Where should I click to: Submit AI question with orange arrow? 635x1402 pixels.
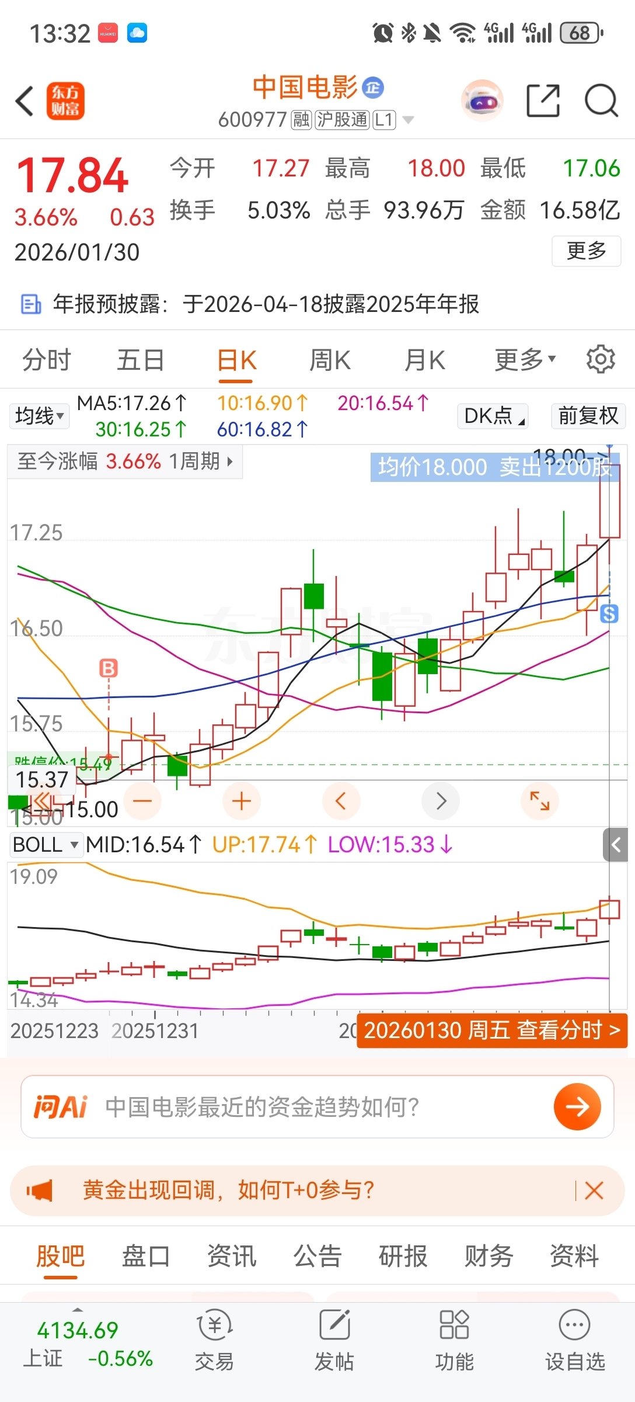tap(577, 1106)
